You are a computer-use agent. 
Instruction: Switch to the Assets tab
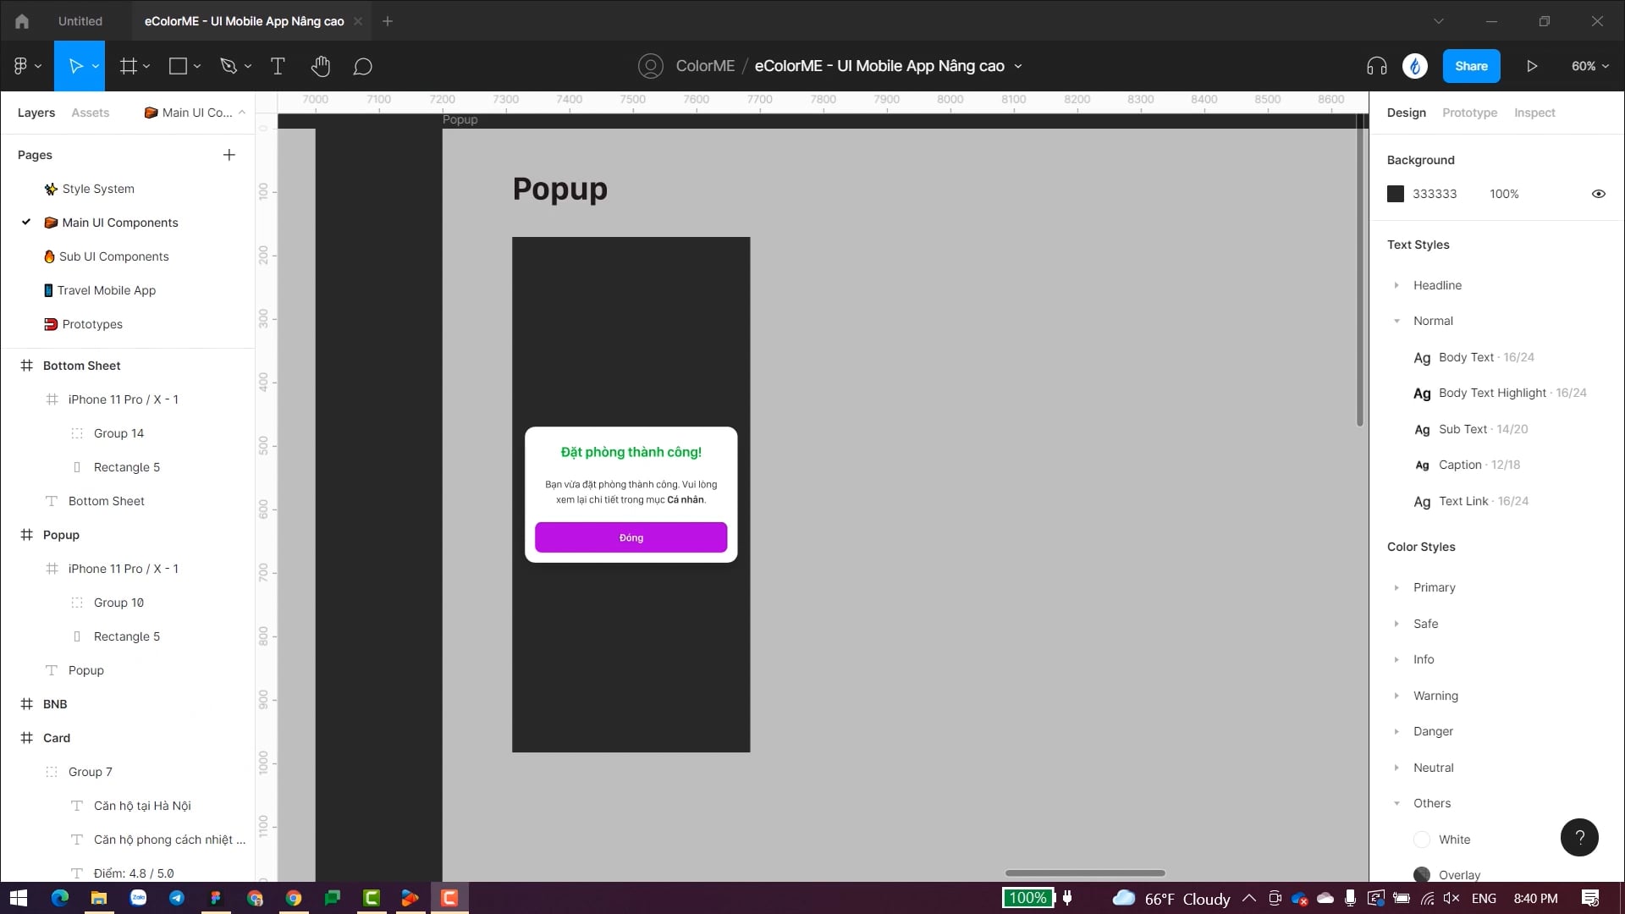(91, 113)
